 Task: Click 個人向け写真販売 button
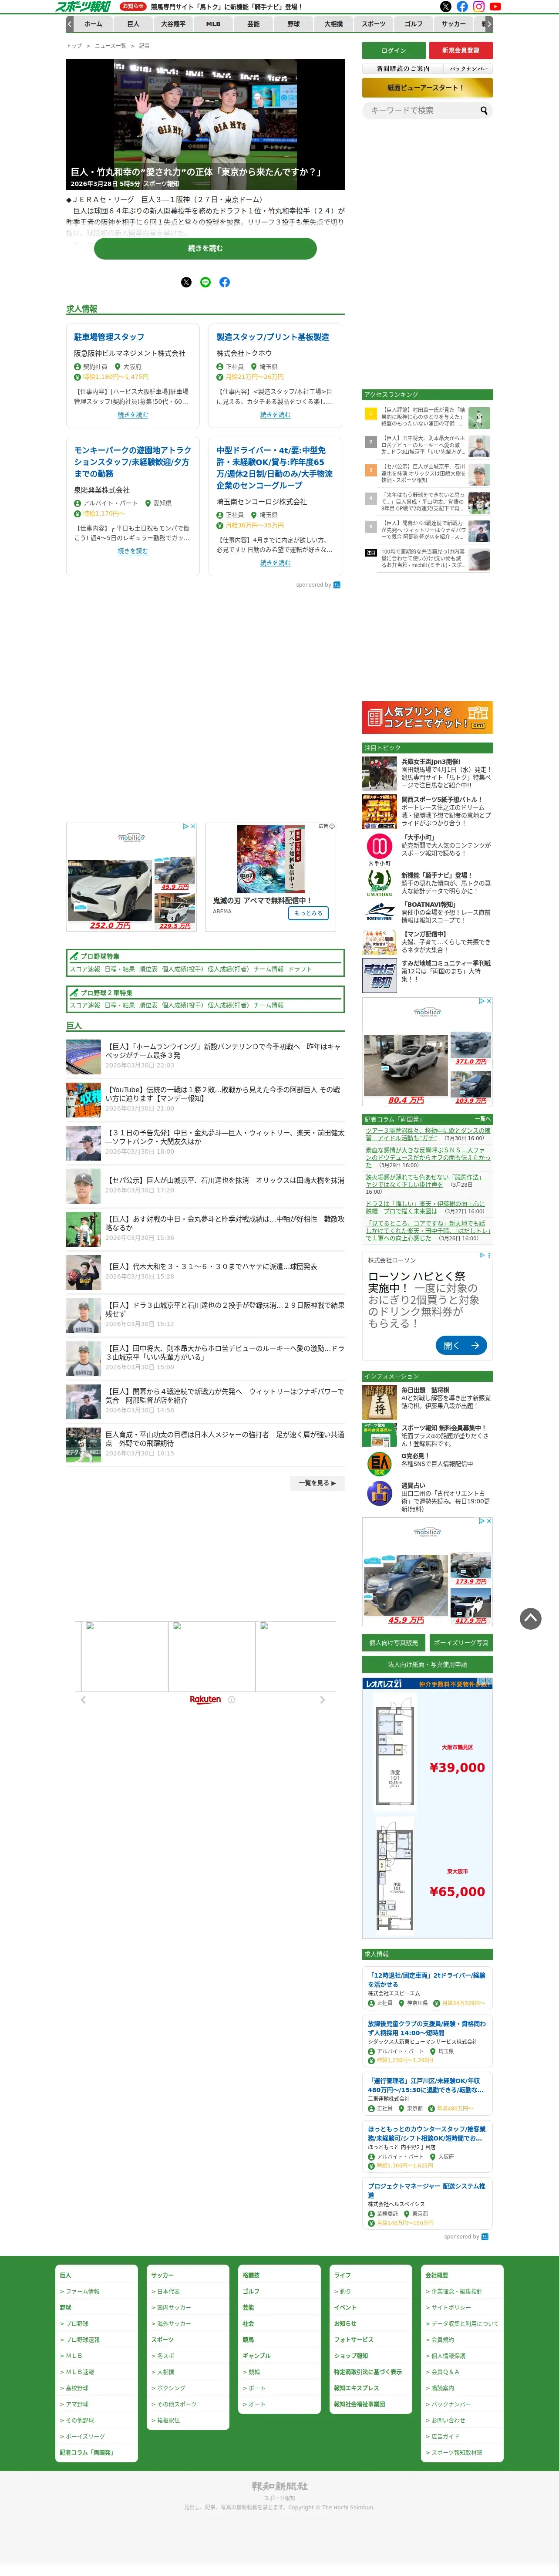[x=394, y=1643]
